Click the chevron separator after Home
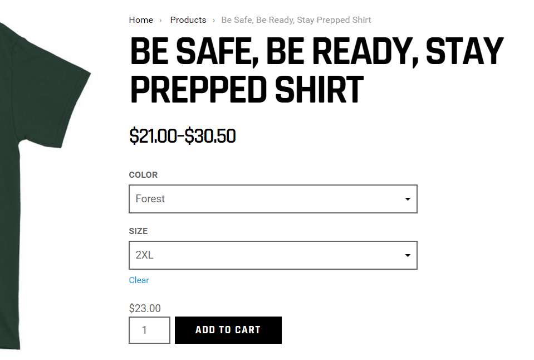Image resolution: width=534 pixels, height=360 pixels. point(160,21)
